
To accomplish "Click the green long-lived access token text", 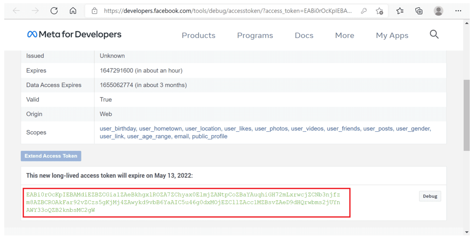I will 183,202.
